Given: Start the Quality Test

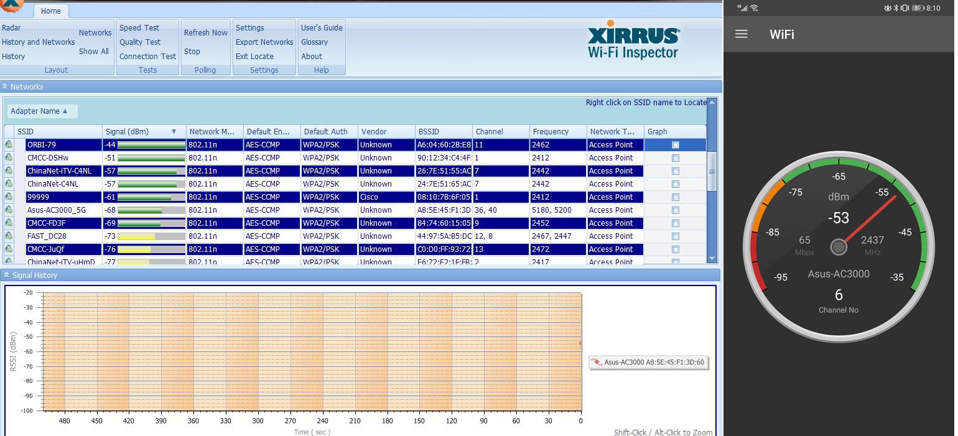Looking at the screenshot, I should [x=140, y=42].
